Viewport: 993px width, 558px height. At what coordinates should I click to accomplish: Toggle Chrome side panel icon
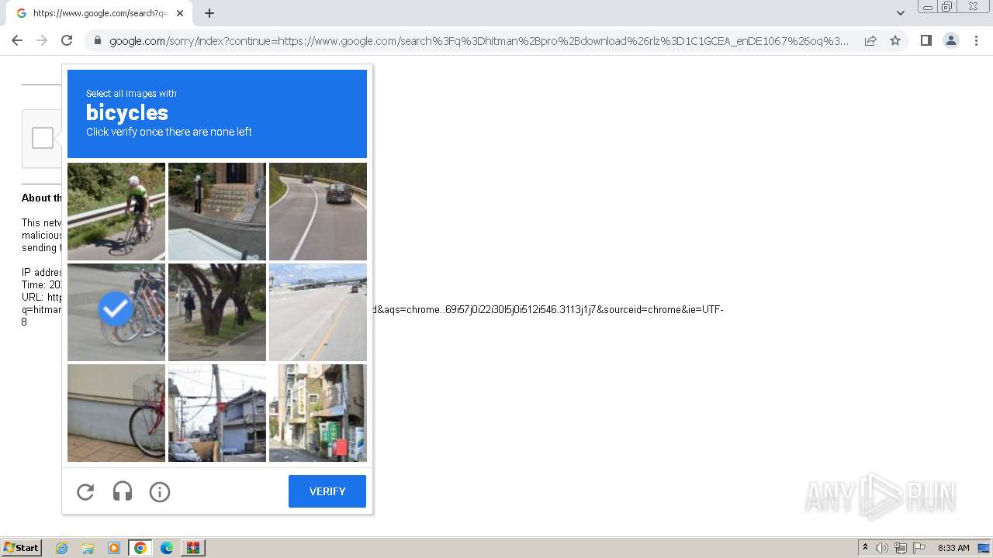coord(926,40)
